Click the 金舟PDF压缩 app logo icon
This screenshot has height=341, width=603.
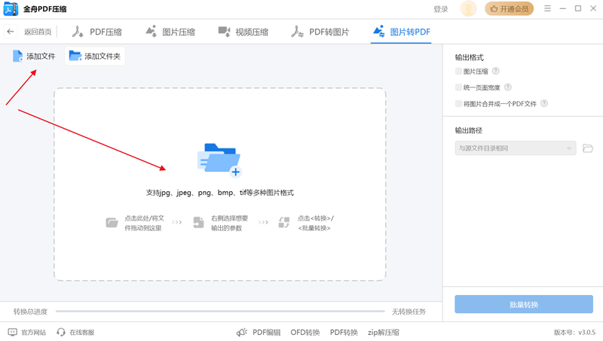point(11,8)
